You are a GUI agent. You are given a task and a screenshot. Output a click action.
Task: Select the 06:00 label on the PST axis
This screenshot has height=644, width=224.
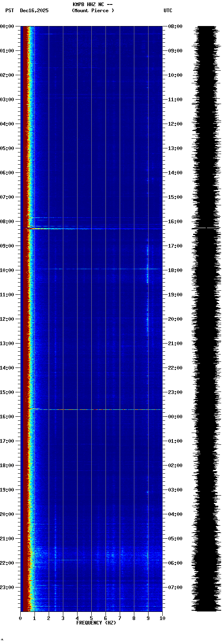7,173
